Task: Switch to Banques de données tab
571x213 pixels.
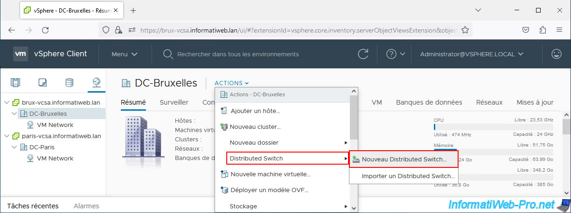Action: point(429,102)
